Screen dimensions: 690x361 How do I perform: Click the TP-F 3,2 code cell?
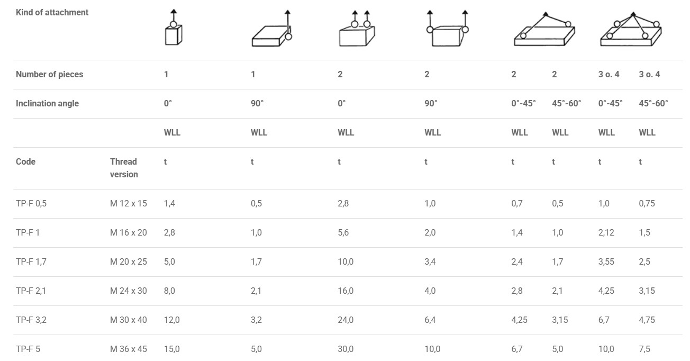pyautogui.click(x=31, y=320)
